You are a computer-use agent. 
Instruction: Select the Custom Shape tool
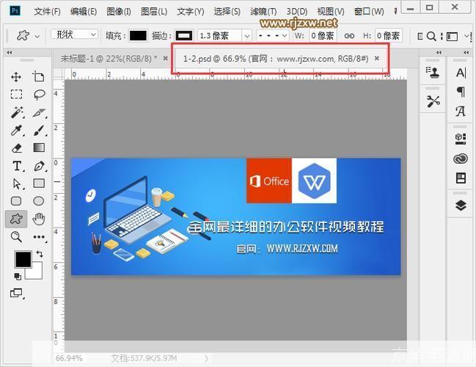click(x=16, y=219)
